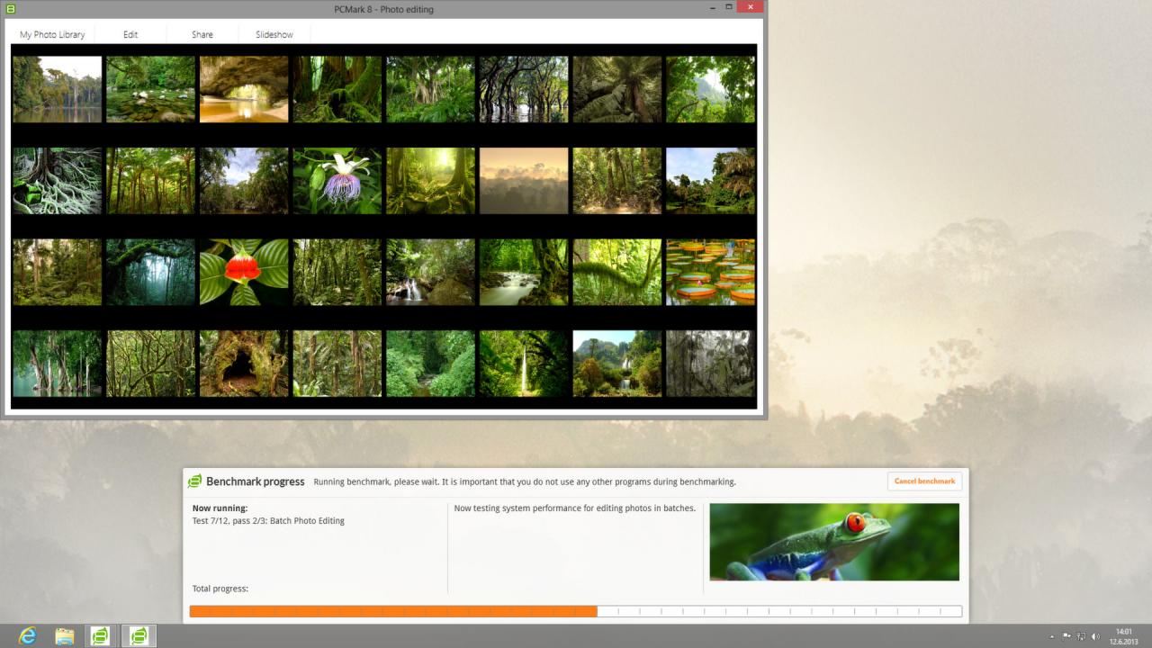The height and width of the screenshot is (648, 1152).
Task: Click the PCMark logo in the Benchmark progress header
Action: pos(194,481)
